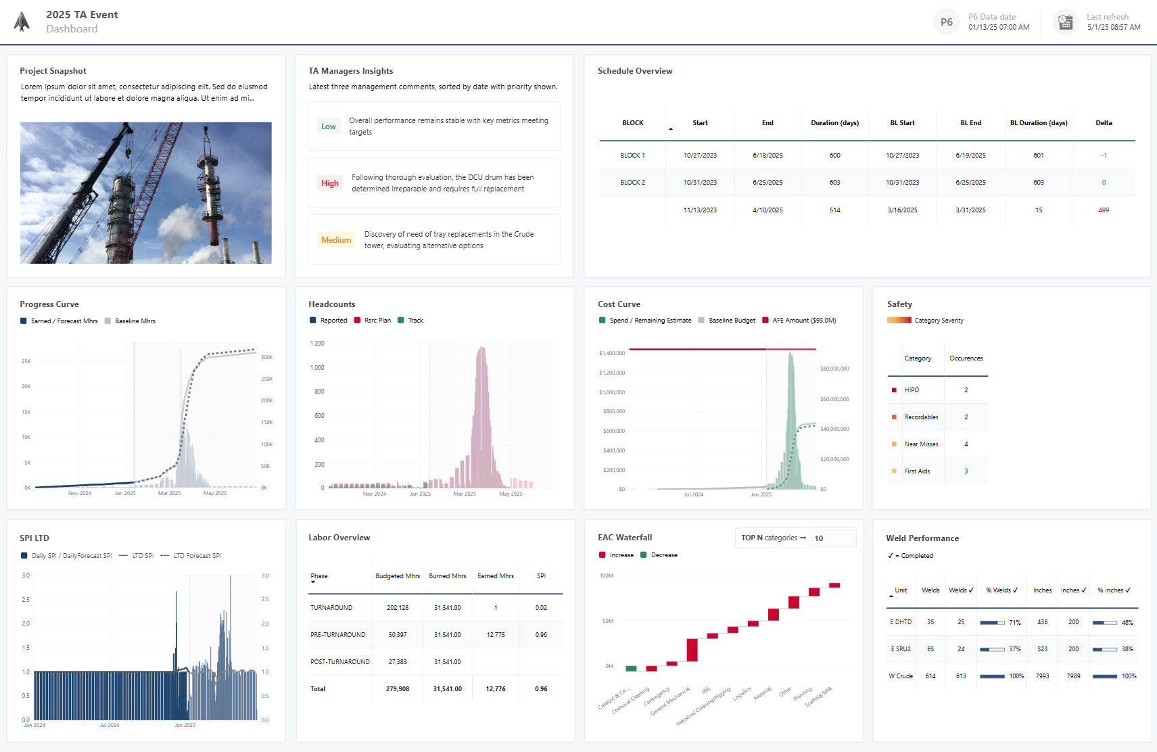This screenshot has height=752, width=1157.
Task: Click the completed checkmark legend
Action: [910, 556]
